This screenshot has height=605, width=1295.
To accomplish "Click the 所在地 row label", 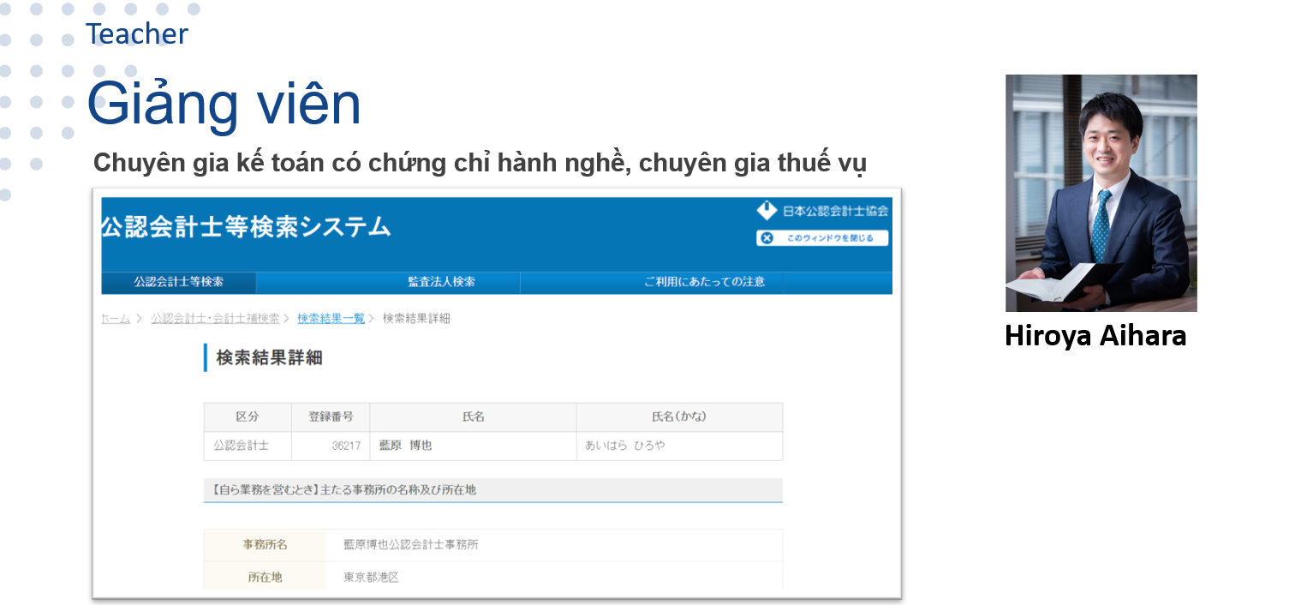I will point(265,577).
